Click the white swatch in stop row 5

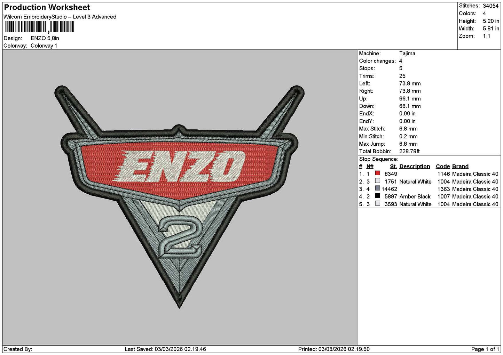click(377, 203)
